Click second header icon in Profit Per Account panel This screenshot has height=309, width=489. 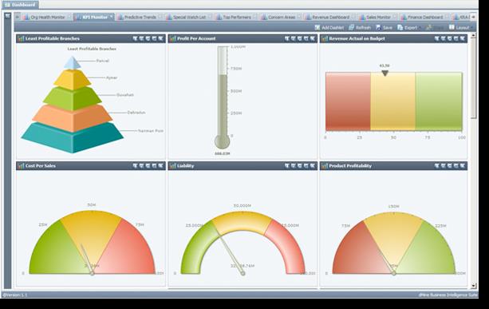(x=294, y=38)
